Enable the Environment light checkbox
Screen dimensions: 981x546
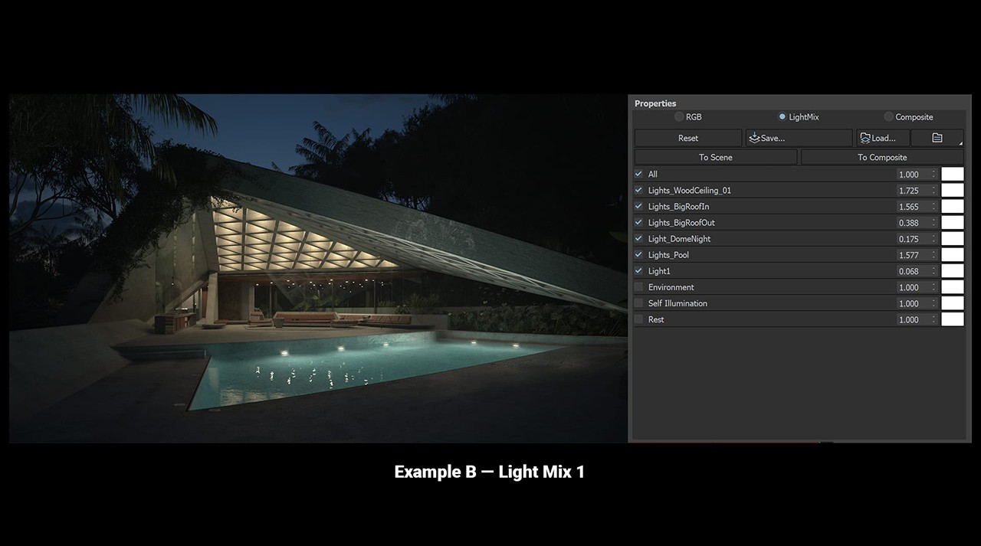click(x=639, y=287)
